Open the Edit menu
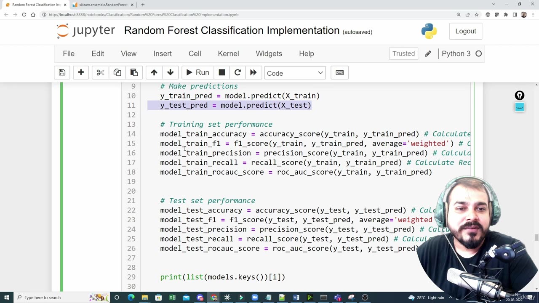The image size is (539, 303). [x=98, y=53]
